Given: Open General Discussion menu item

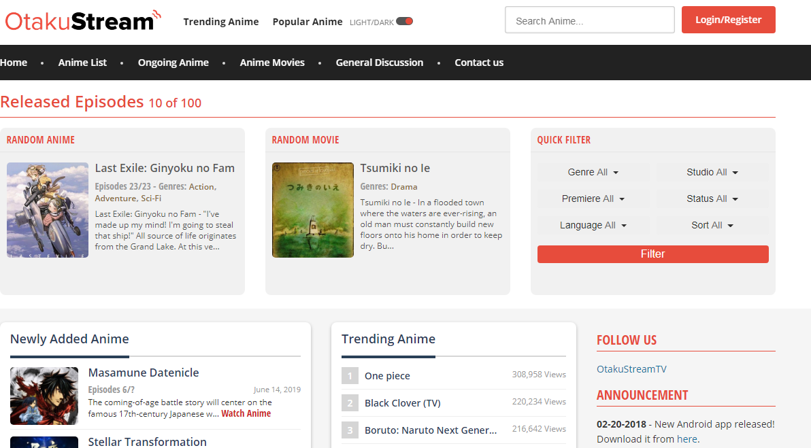Looking at the screenshot, I should coord(379,63).
